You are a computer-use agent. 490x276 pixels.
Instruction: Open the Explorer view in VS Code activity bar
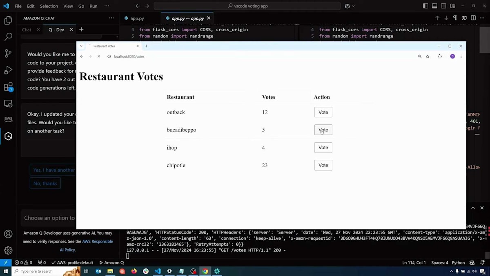8,20
